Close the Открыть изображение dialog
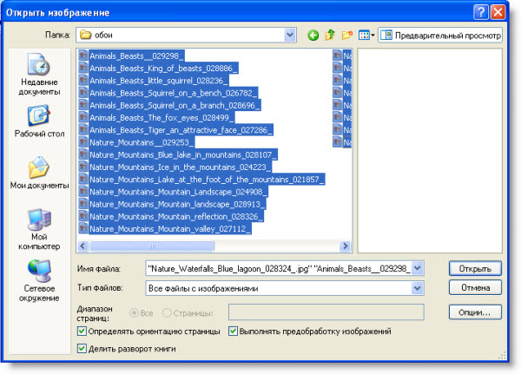The image size is (521, 374). (x=498, y=12)
